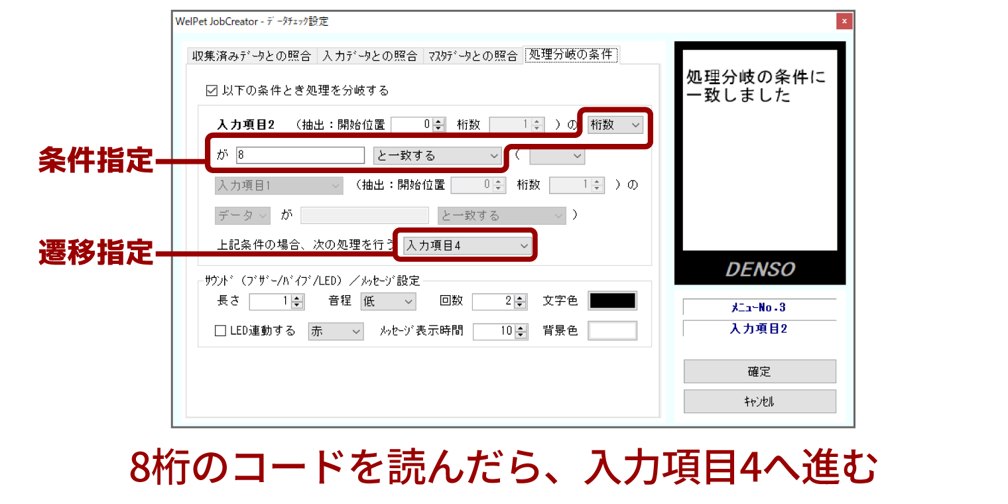Open the 入力項目4 next-process dropdown
The width and height of the screenshot is (1008, 504).
468,246
